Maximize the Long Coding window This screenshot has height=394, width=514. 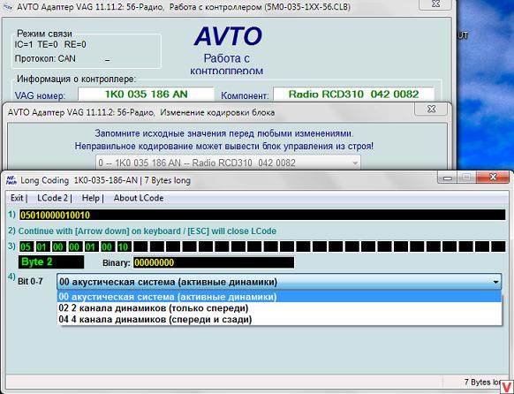tap(466, 178)
